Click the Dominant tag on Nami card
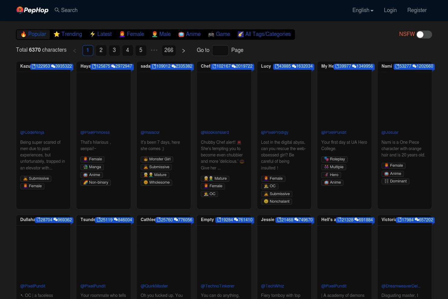The height and width of the screenshot is (299, 448). pos(395,181)
